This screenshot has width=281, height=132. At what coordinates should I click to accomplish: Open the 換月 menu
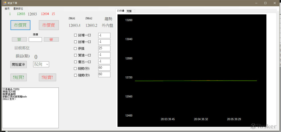[7, 9]
